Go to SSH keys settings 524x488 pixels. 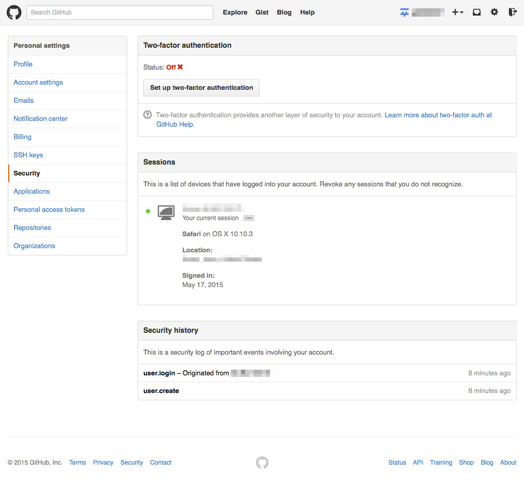28,155
